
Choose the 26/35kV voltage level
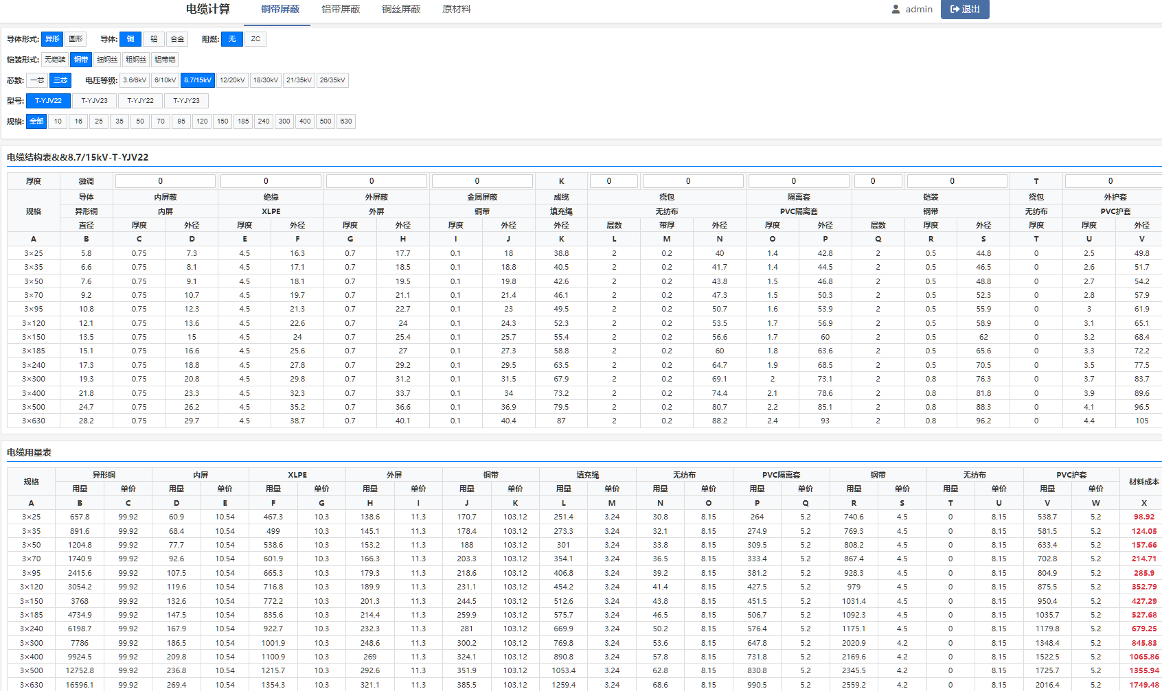[x=332, y=80]
